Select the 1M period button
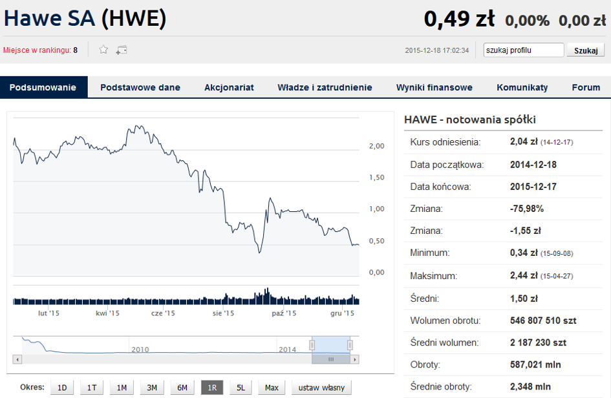611x398 pixels. (x=122, y=388)
